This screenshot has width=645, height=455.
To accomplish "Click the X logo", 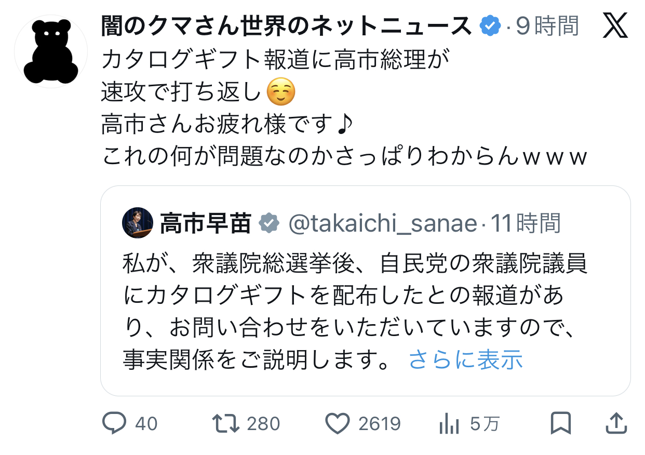I will 615,25.
